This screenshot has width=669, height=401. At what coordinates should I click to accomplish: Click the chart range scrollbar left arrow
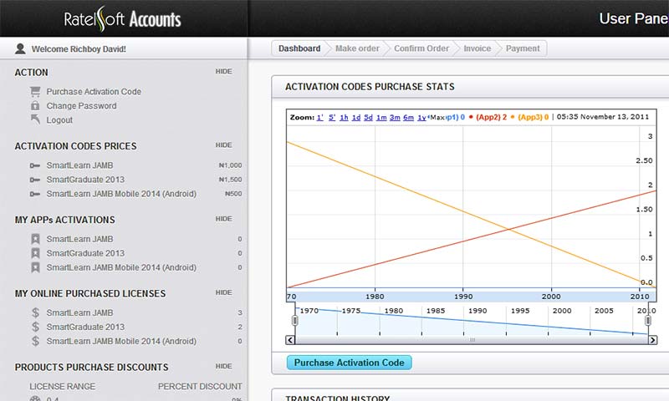coord(290,340)
